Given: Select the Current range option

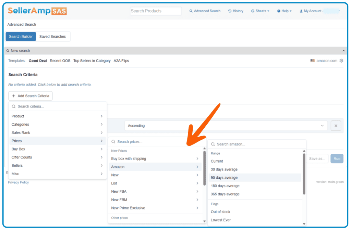Looking at the screenshot, I should 255,162.
